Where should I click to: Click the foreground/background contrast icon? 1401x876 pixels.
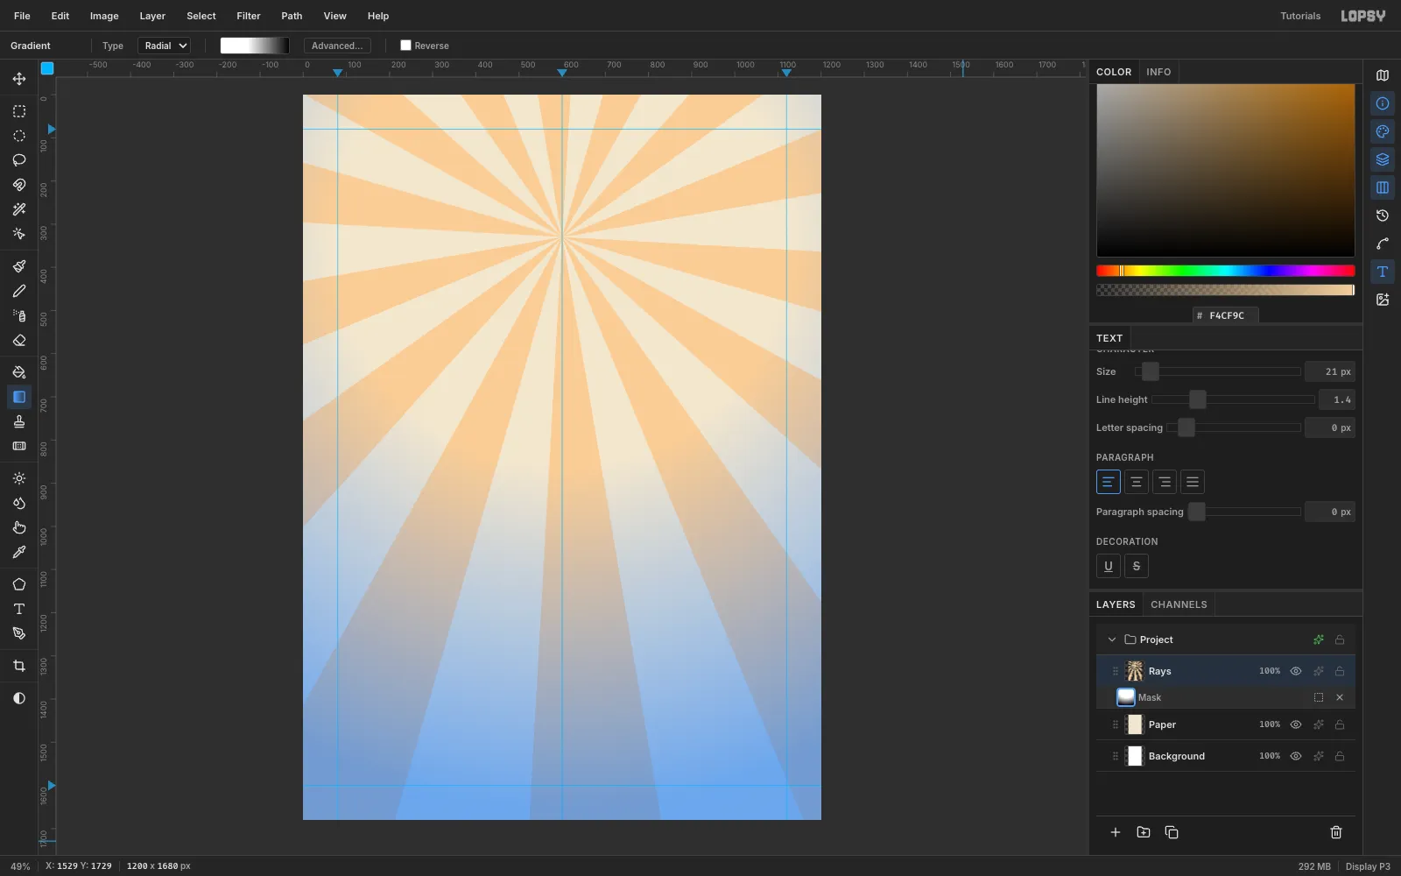[x=19, y=698]
